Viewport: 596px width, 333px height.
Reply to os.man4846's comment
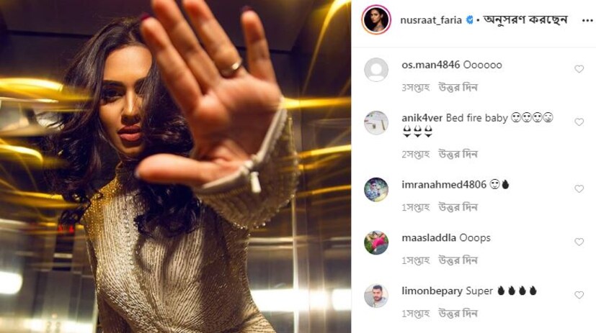coord(458,88)
